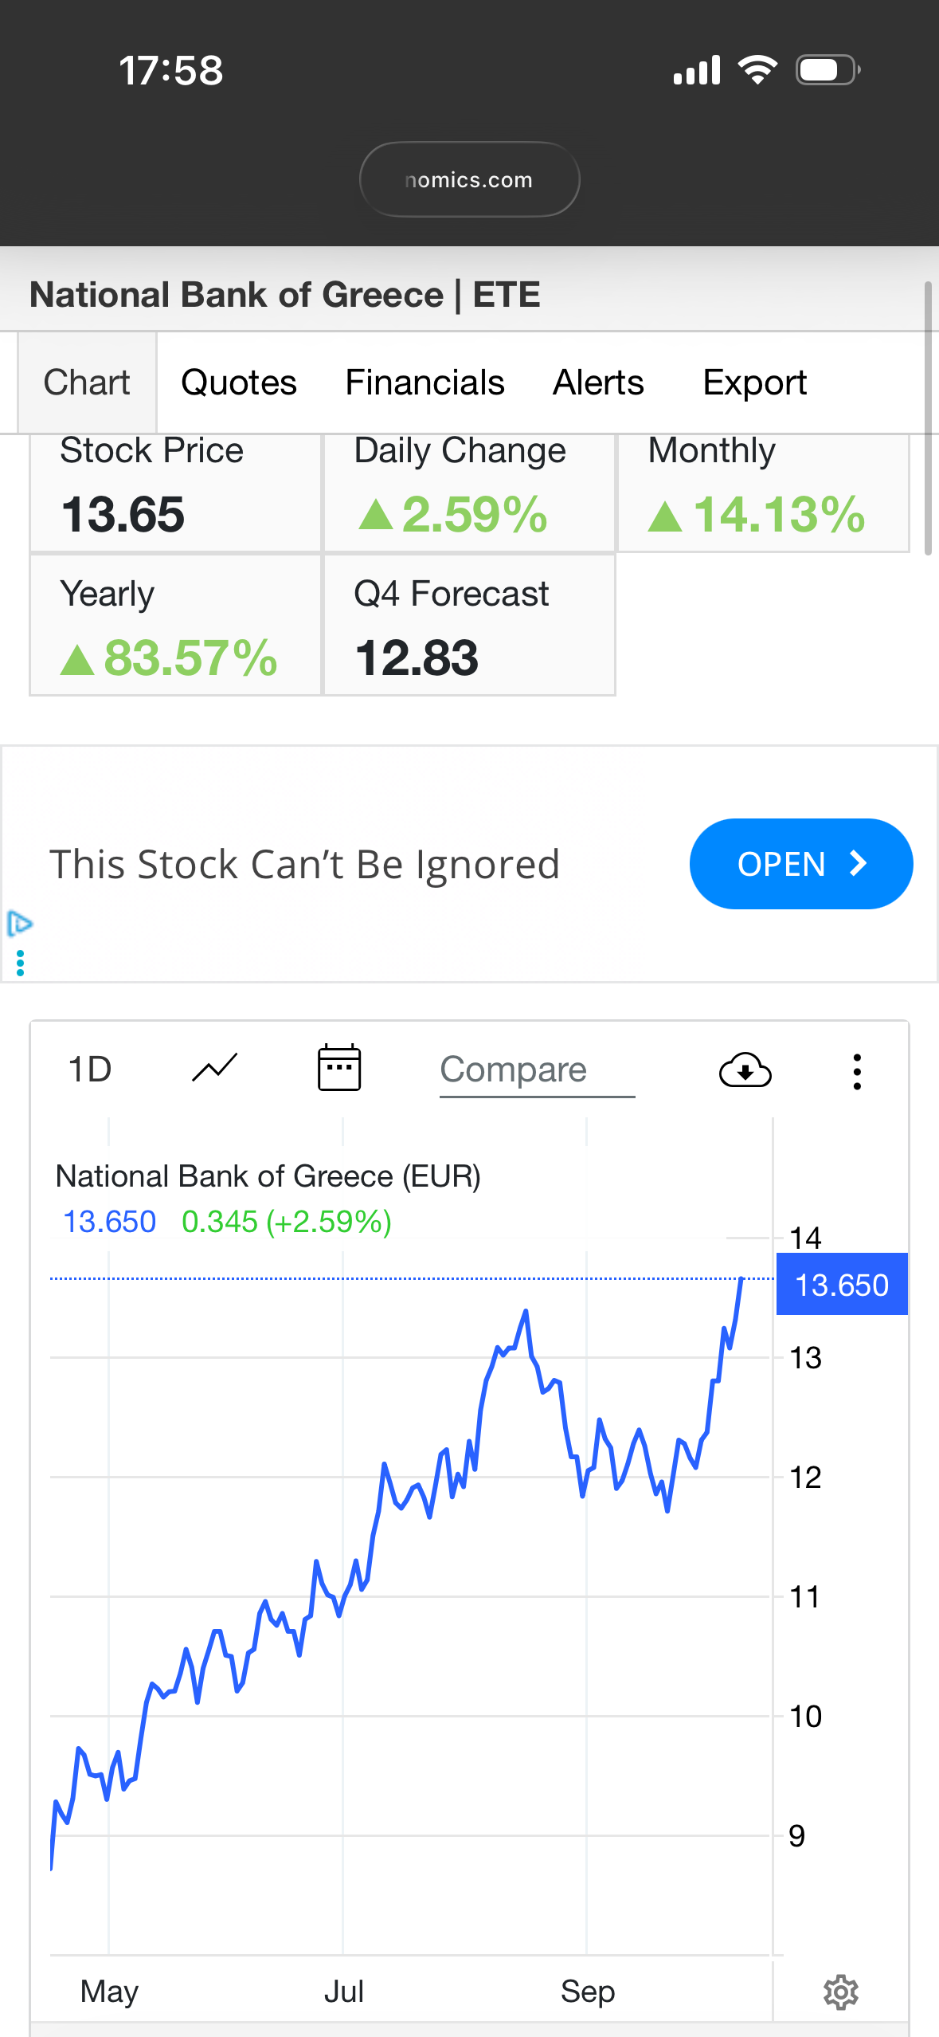Viewport: 939px width, 2037px height.
Task: Click the line chart type icon
Action: [215, 1068]
